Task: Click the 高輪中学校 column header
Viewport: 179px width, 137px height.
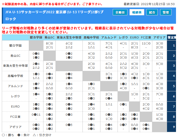Action: [91, 37]
